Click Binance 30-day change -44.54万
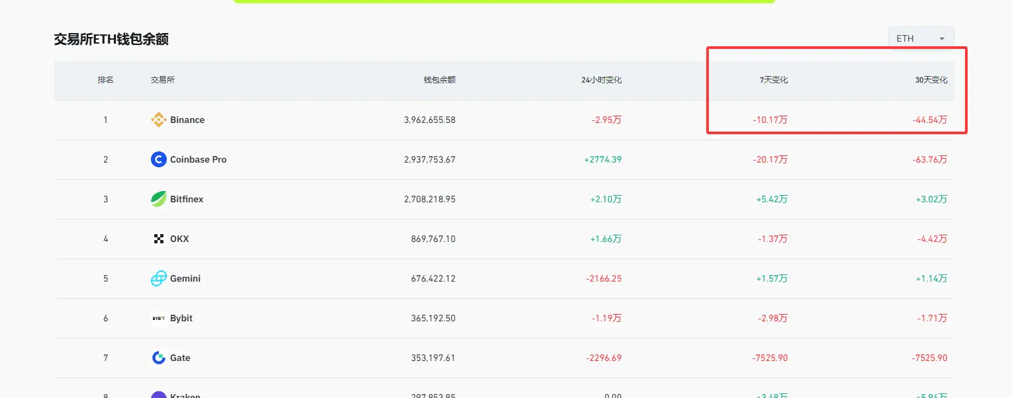The image size is (1012, 398). point(930,120)
